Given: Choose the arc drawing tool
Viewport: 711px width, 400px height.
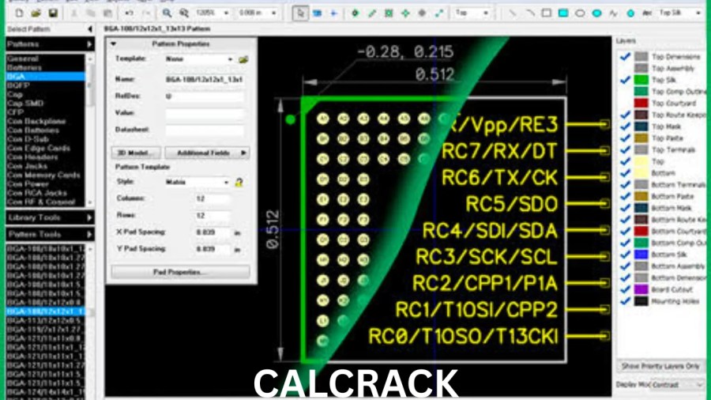Looking at the screenshot, I should [529, 13].
